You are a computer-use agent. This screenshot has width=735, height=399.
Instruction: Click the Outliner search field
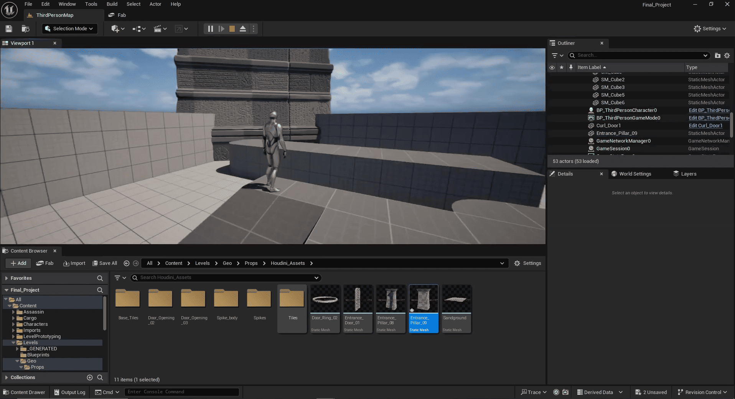639,56
